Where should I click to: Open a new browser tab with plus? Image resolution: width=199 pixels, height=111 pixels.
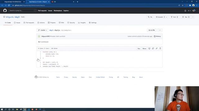tap(77, 2)
